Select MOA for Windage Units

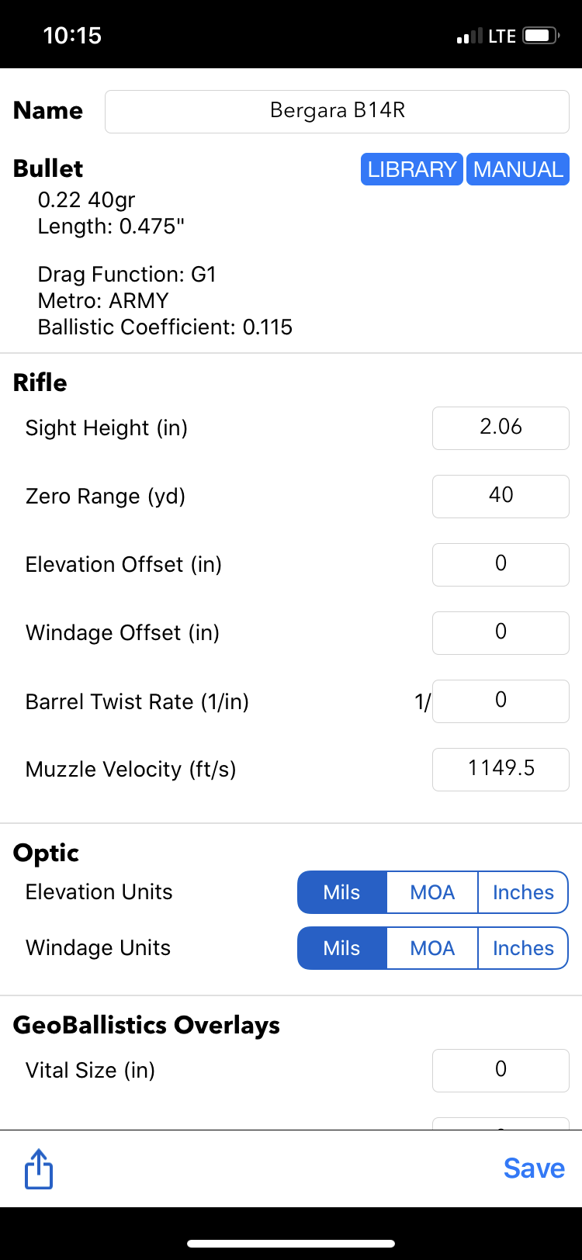point(432,948)
